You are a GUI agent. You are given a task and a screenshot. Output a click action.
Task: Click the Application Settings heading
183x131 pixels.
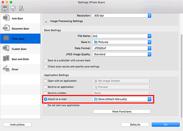click(57, 75)
